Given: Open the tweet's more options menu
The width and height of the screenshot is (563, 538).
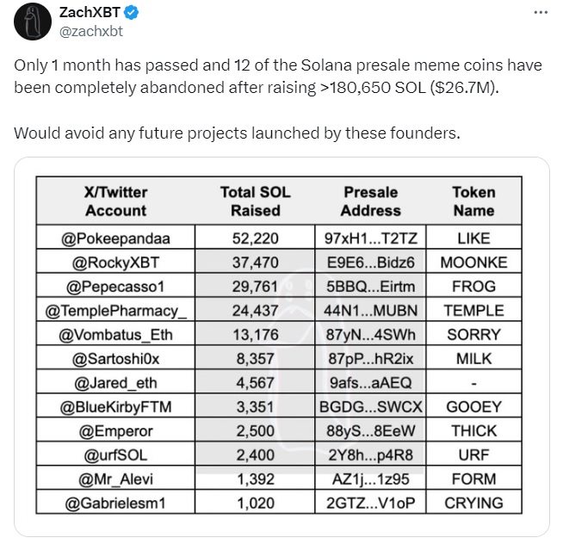Looking at the screenshot, I should coord(540,14).
